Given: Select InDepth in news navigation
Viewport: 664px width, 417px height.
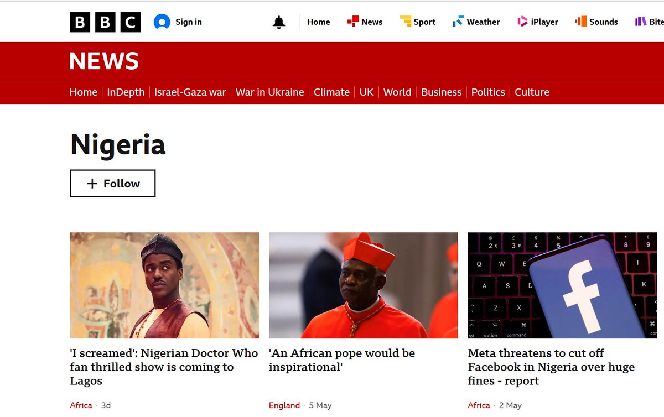Looking at the screenshot, I should (126, 92).
